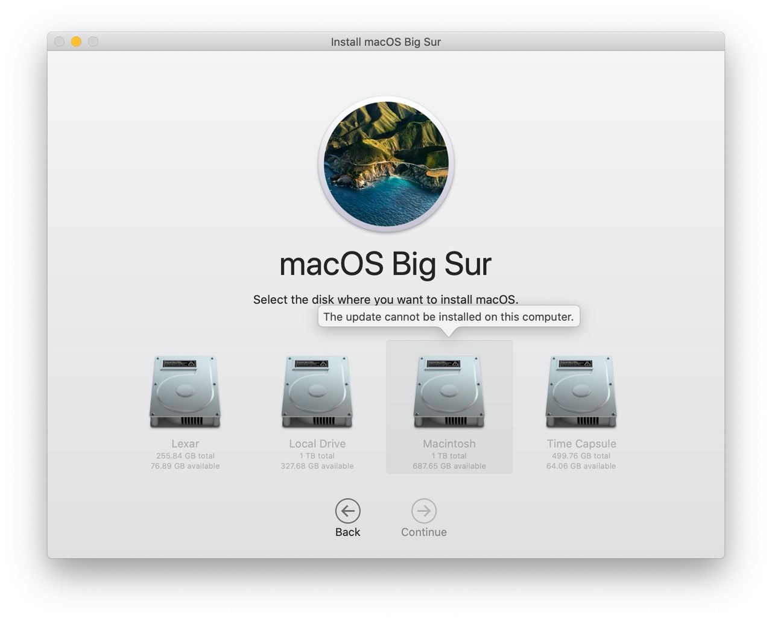Screen dimensions: 772x621
Task: Click the 'update cannot be installed' tooltip
Action: (x=449, y=317)
